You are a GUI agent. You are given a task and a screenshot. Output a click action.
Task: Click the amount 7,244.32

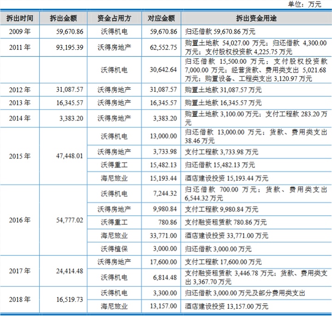165,194
